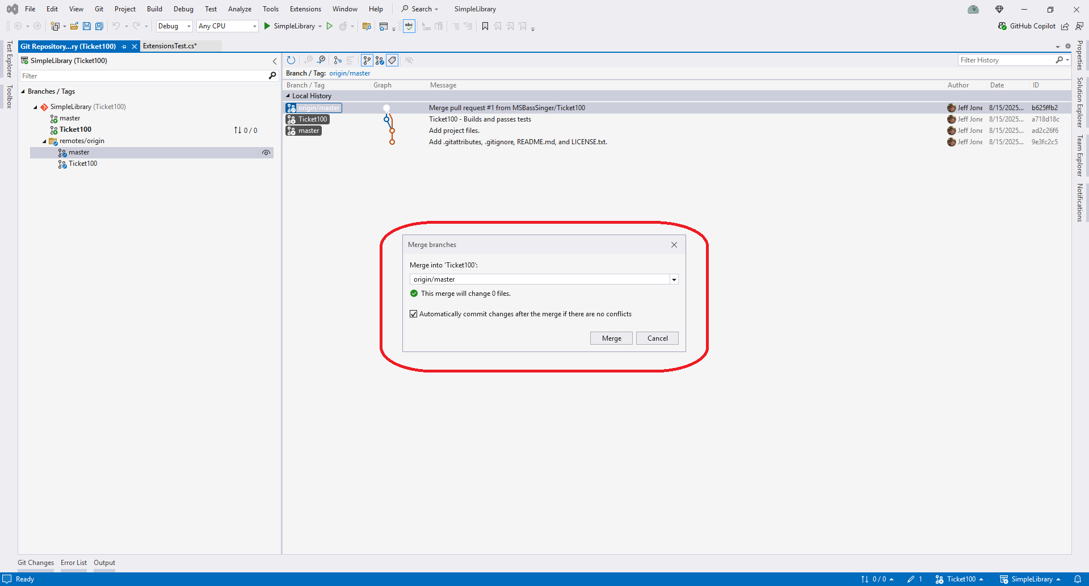1089x586 pixels.
Task: Toggle Show Remote Branches in history toolbar
Action: 380,60
